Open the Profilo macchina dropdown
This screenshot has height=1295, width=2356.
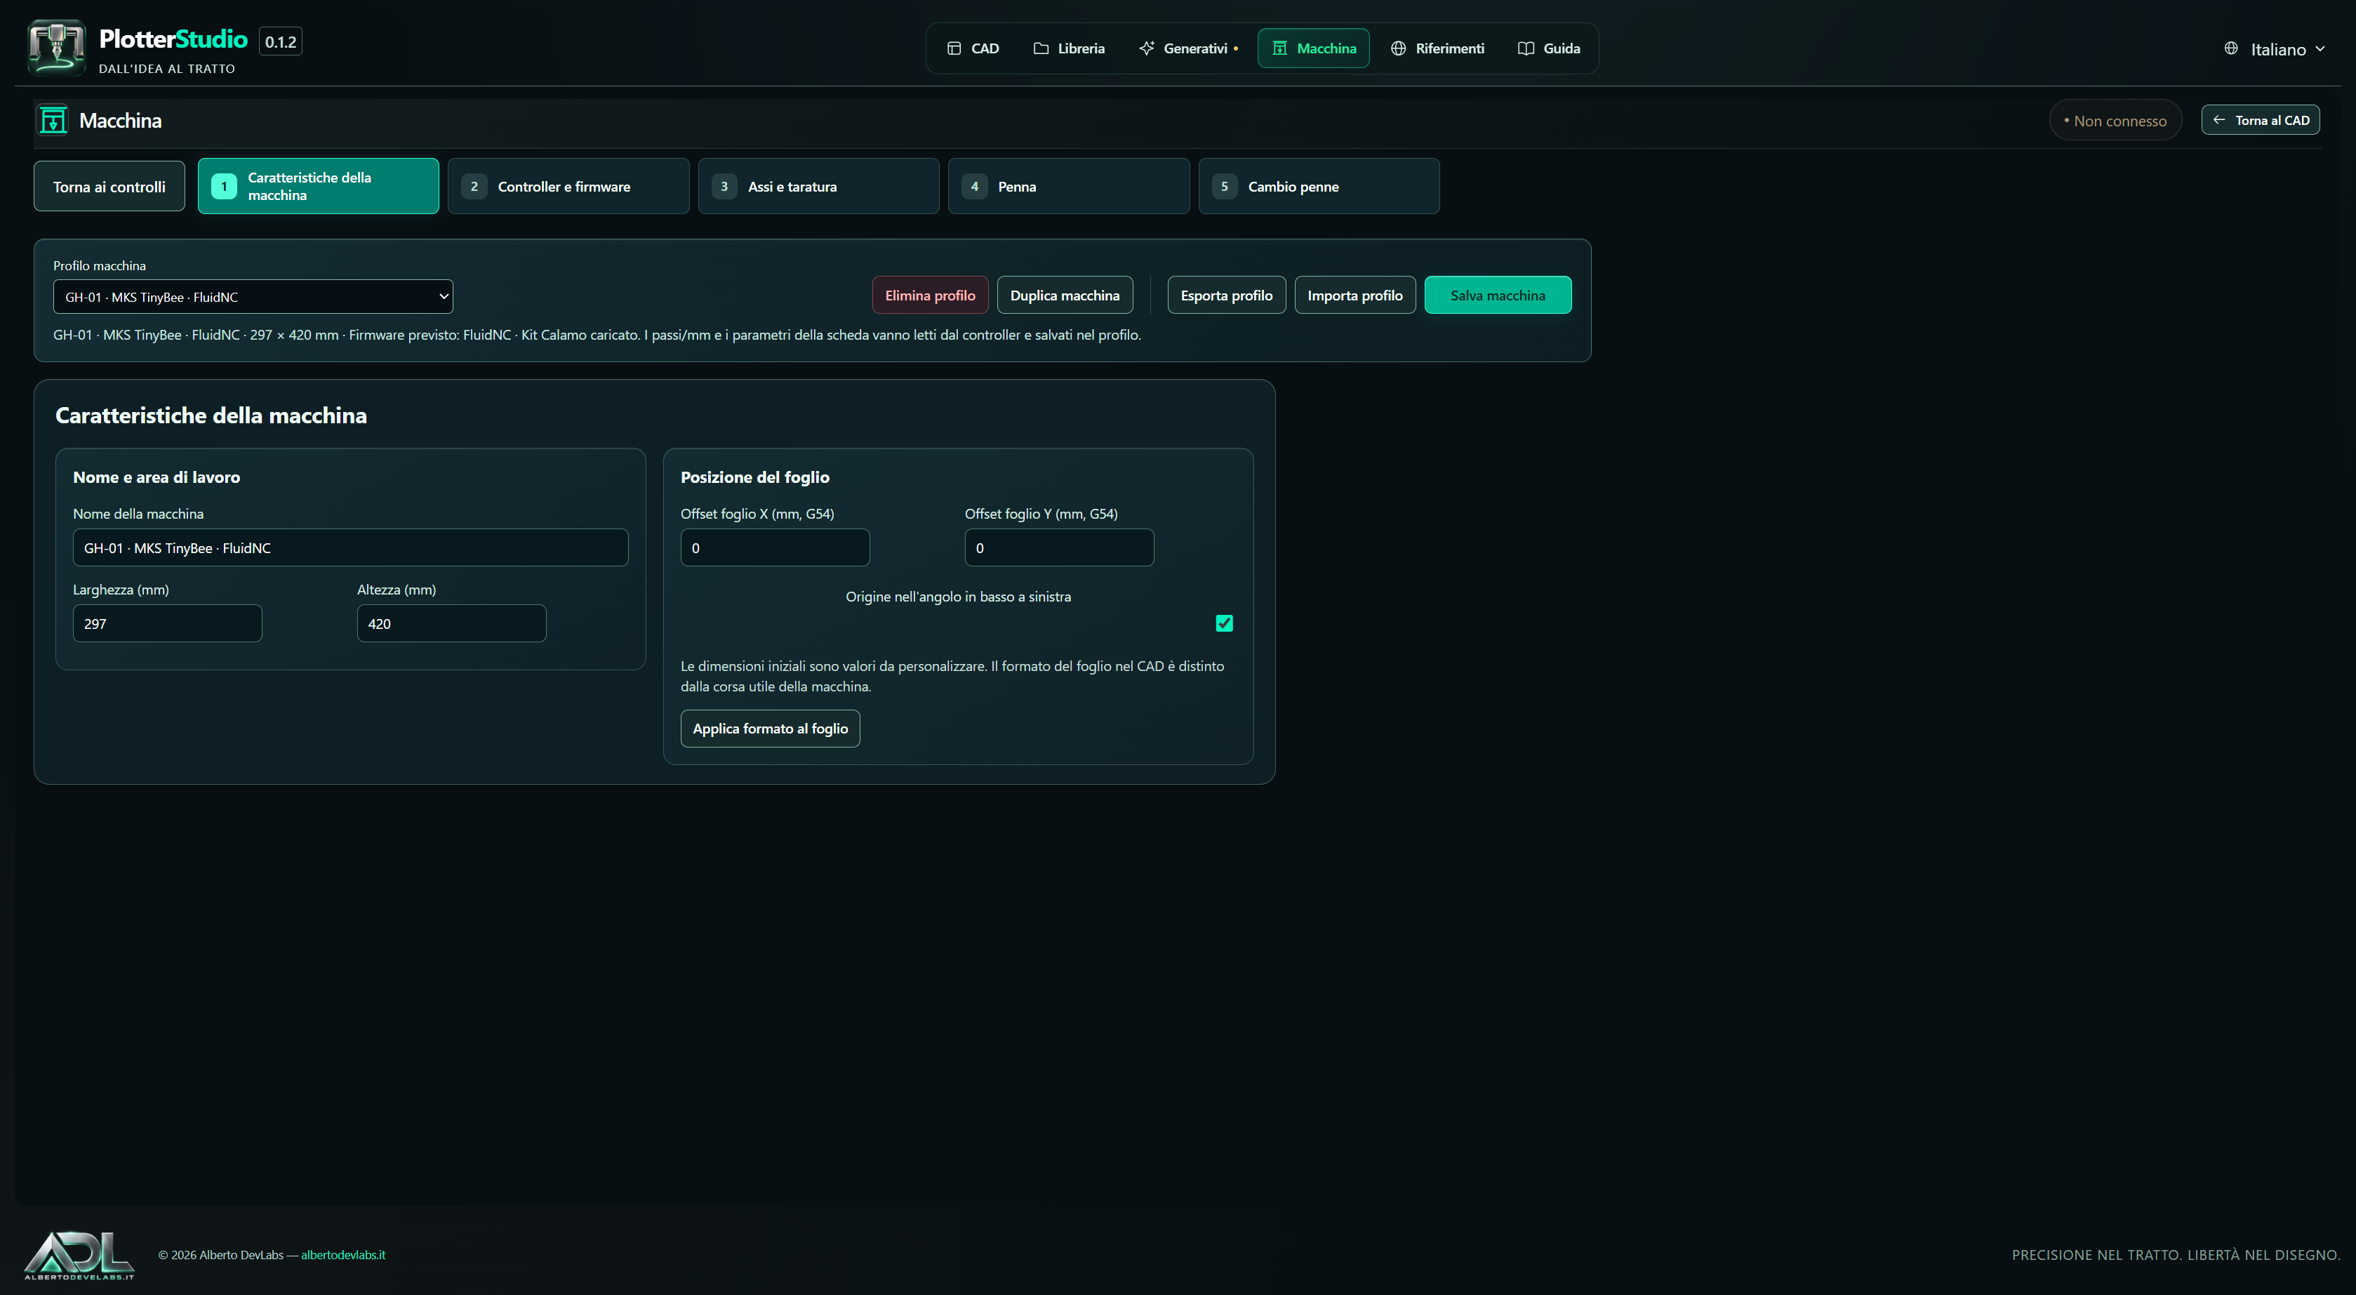click(253, 296)
